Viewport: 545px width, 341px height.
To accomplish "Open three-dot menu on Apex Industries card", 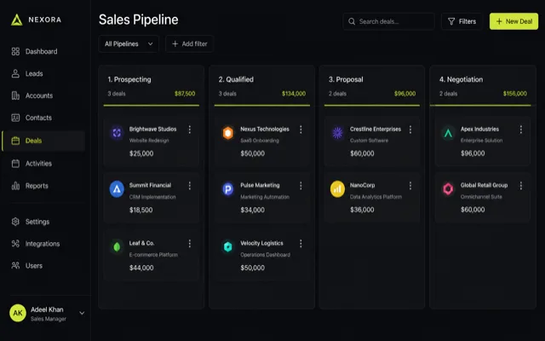I will point(520,130).
